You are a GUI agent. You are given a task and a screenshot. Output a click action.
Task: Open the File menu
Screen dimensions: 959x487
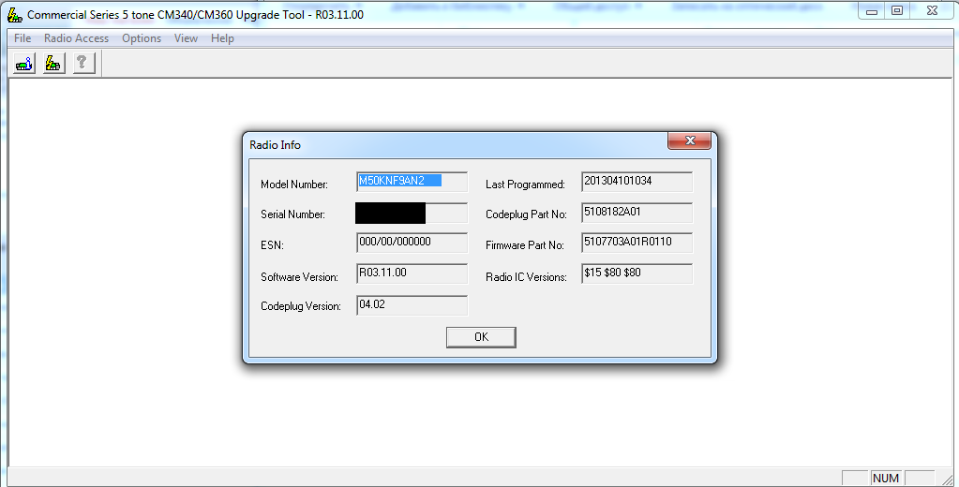tap(22, 37)
